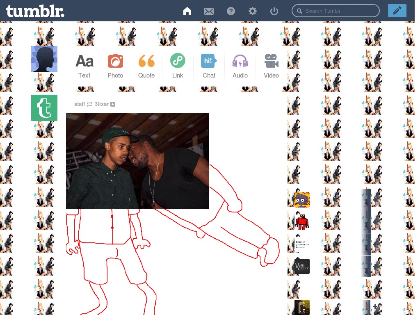Screen dimensions: 420x315
Task: Create a new Chat post
Action: pyautogui.click(x=209, y=66)
